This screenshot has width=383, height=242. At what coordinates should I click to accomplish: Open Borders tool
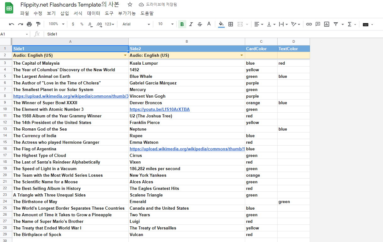point(231,24)
